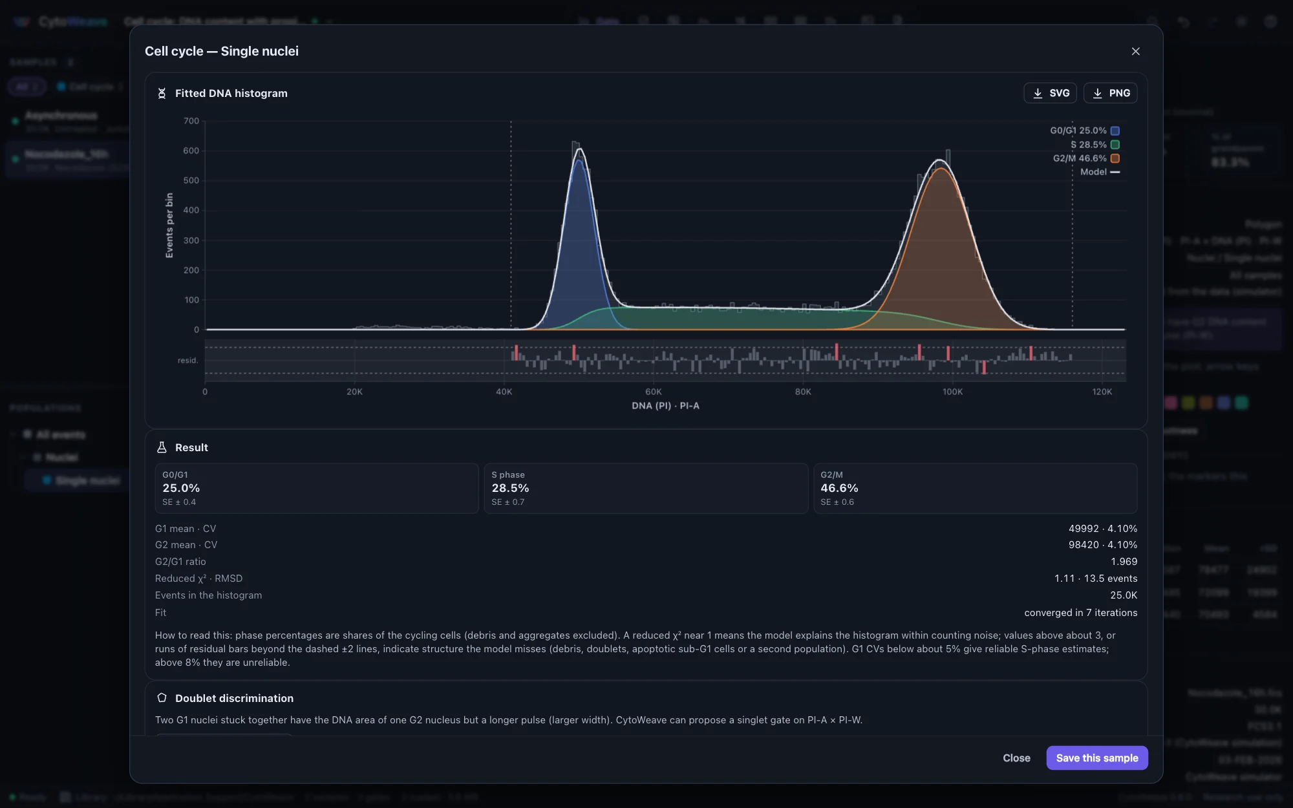Select the G0/G1 25.0% result card
Viewport: 1293px width, 808px height.
pyautogui.click(x=317, y=488)
